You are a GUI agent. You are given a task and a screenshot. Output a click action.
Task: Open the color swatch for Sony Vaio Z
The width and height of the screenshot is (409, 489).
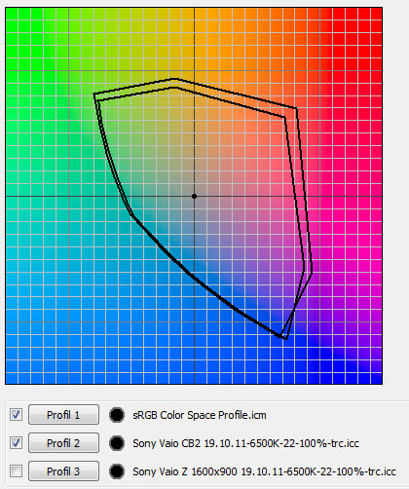click(x=117, y=471)
